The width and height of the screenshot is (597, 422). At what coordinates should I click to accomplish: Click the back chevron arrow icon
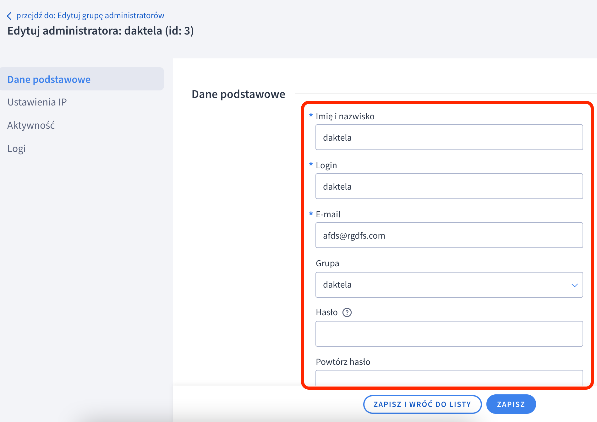(x=9, y=16)
